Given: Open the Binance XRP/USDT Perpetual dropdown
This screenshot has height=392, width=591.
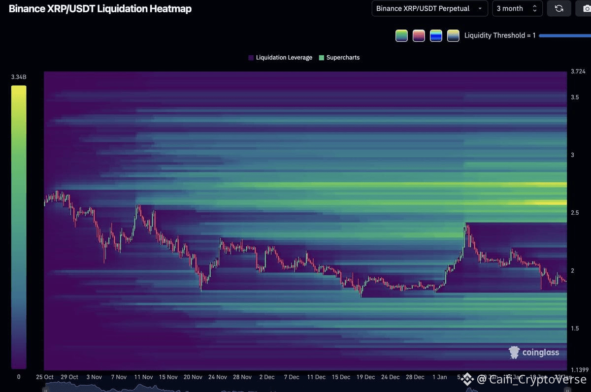Looking at the screenshot, I should 429,8.
